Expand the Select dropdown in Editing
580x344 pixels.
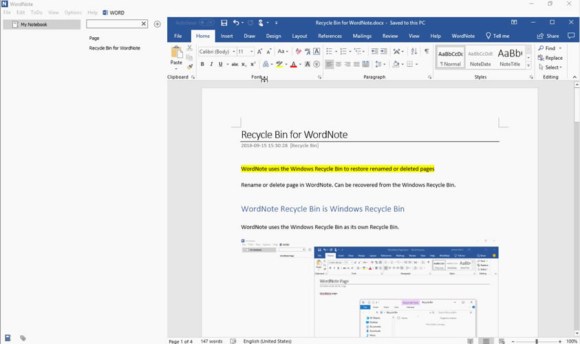(x=552, y=67)
